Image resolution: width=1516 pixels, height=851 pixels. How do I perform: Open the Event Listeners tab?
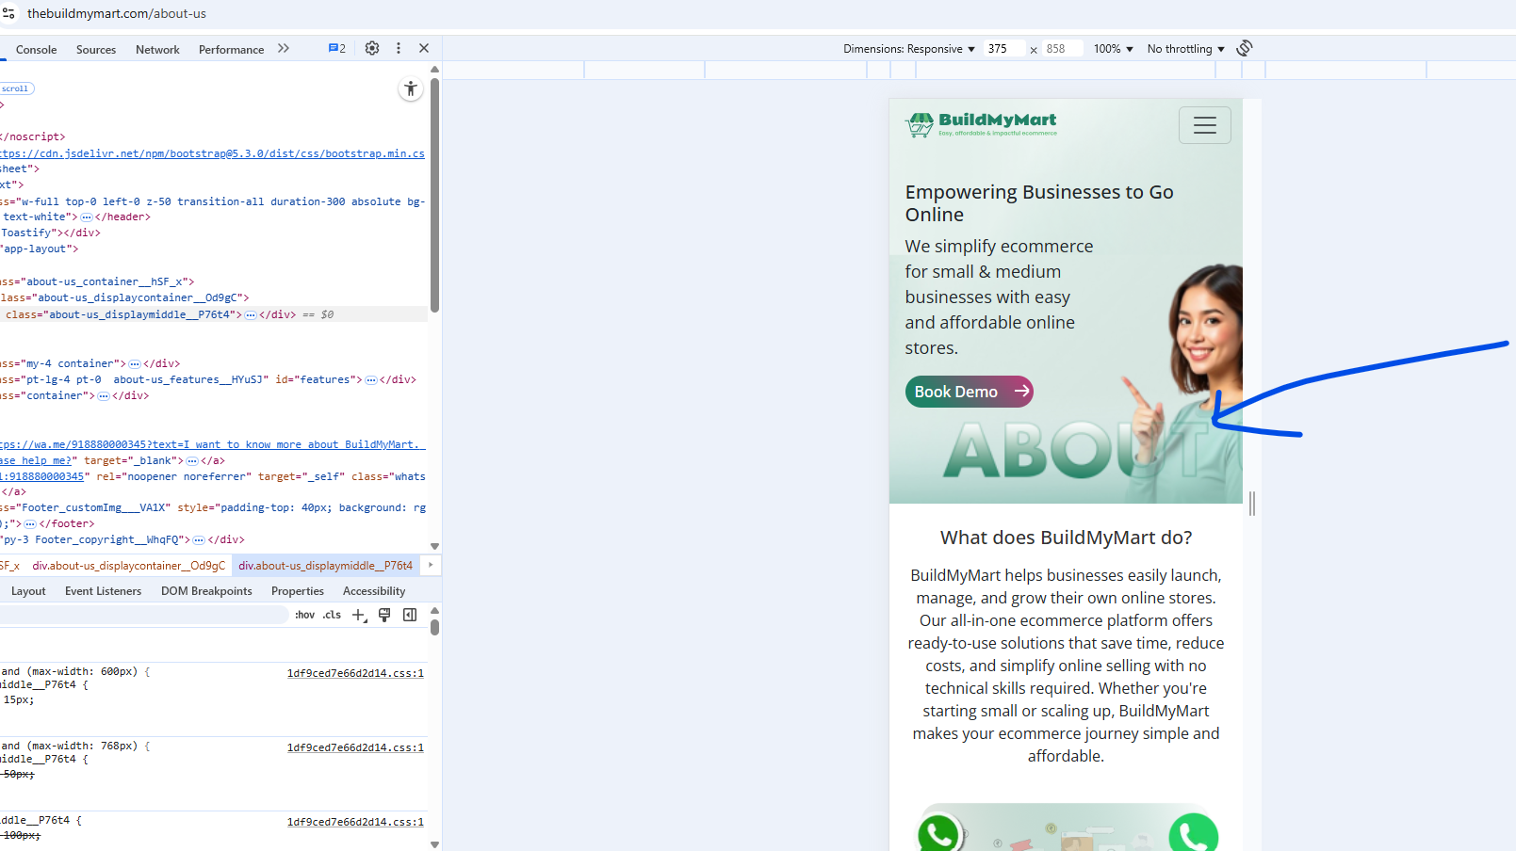tap(103, 591)
